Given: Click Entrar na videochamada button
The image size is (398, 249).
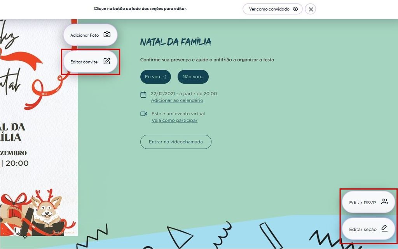Looking at the screenshot, I should (176, 142).
